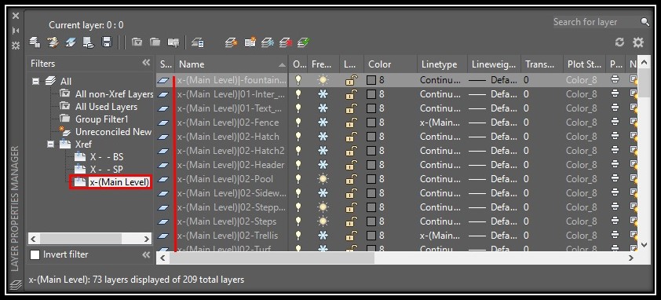The width and height of the screenshot is (661, 300).
Task: Select the X - - BS xref filter
Action: tap(107, 157)
